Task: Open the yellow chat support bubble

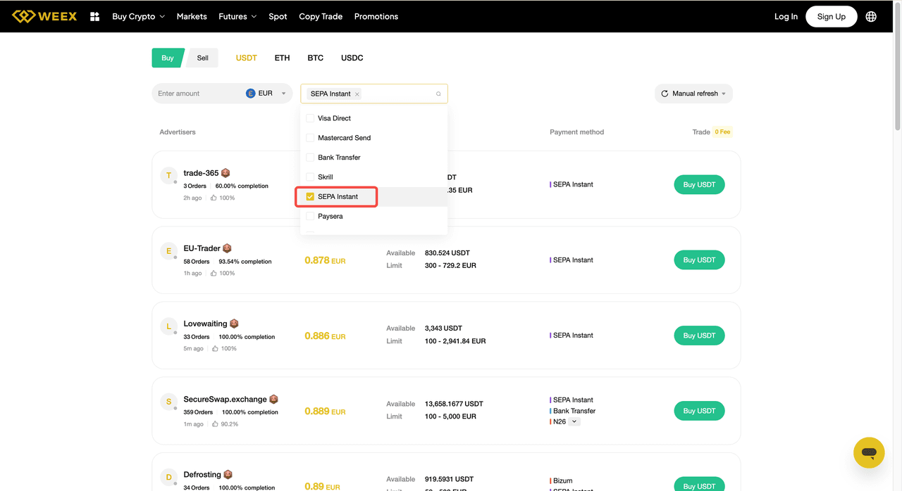Action: coord(868,453)
